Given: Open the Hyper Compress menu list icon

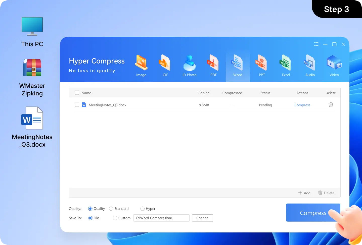Looking at the screenshot, I should tap(316, 44).
